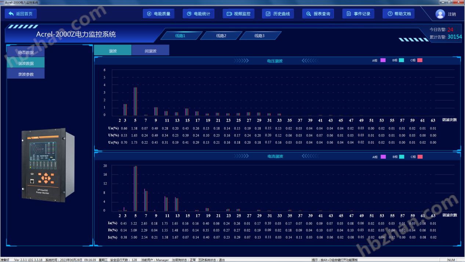Click the back arrow icon beside 返回首页
Image resolution: width=465 pixels, height=262 pixels.
click(x=11, y=14)
